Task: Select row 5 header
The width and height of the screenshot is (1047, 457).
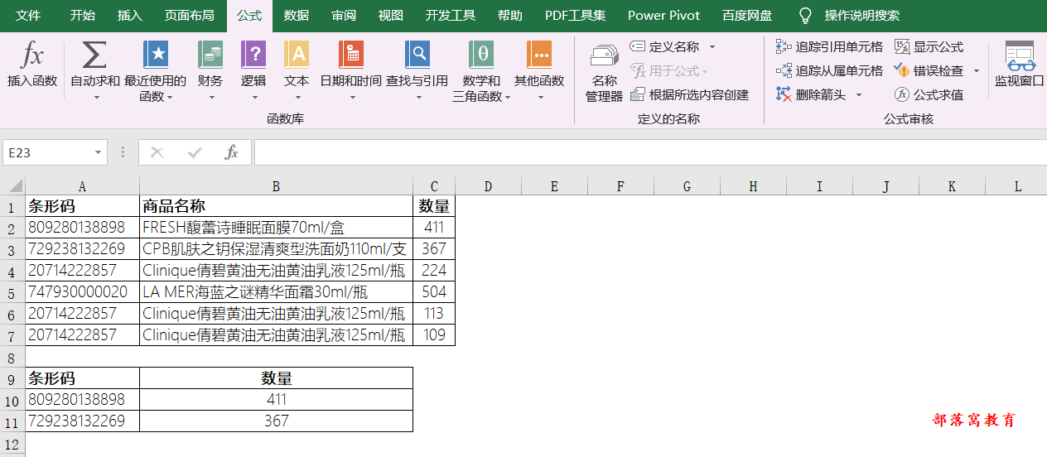Action: pyautogui.click(x=12, y=292)
